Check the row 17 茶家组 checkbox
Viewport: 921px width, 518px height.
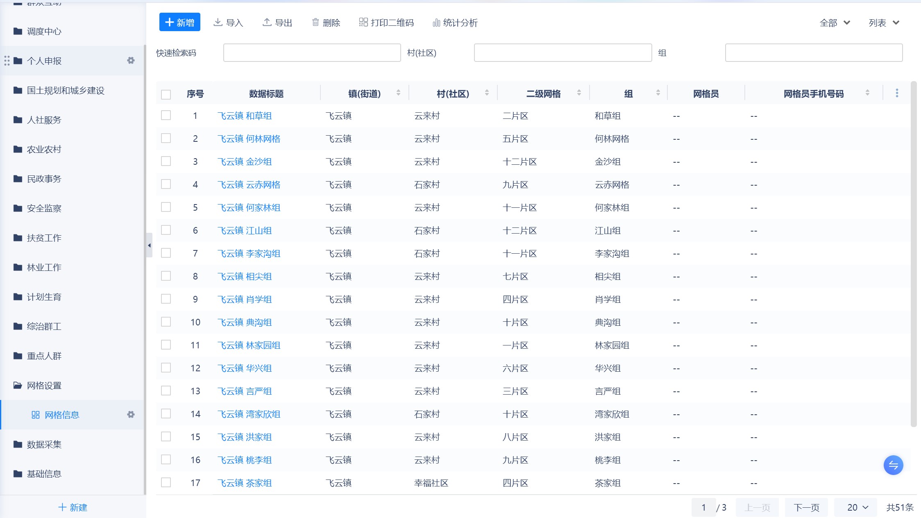pos(166,483)
